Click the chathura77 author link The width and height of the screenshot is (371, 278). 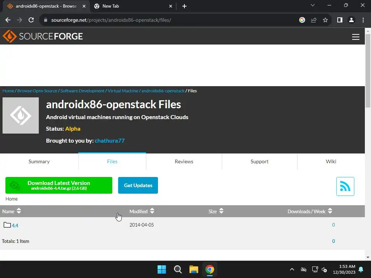pyautogui.click(x=109, y=141)
